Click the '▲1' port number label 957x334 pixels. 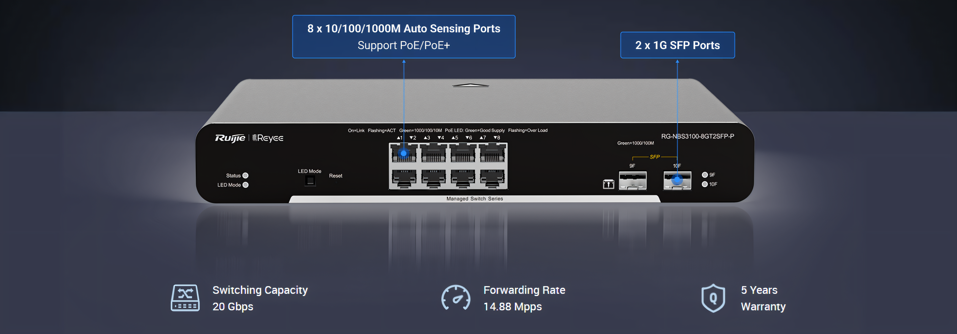(x=400, y=138)
